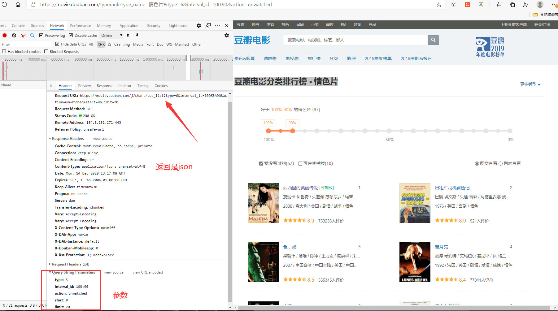Click view source next to Response Headers
Image resolution: width=558 pixels, height=311 pixels.
103,139
